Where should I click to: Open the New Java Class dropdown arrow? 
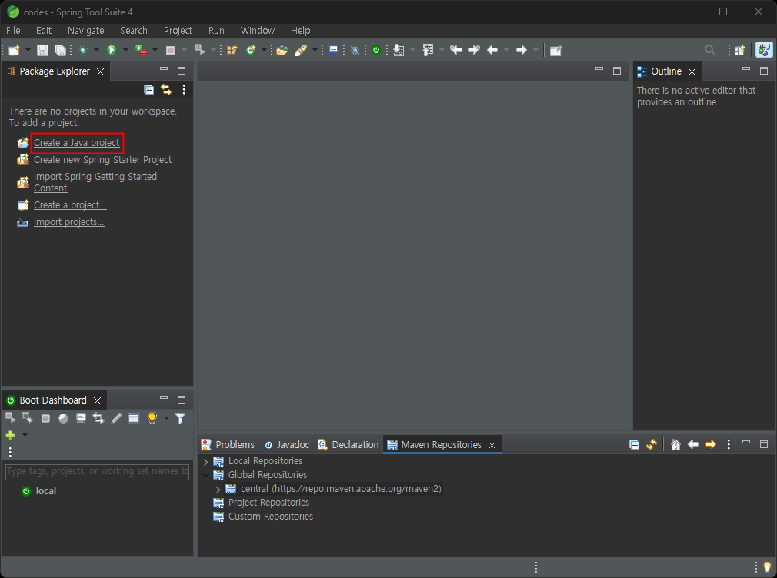[x=264, y=50]
